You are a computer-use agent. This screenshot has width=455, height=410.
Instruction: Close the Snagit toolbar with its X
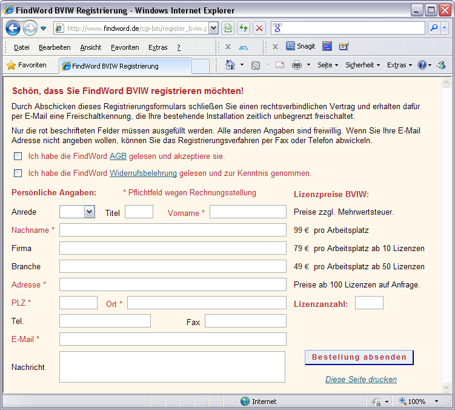click(x=275, y=47)
